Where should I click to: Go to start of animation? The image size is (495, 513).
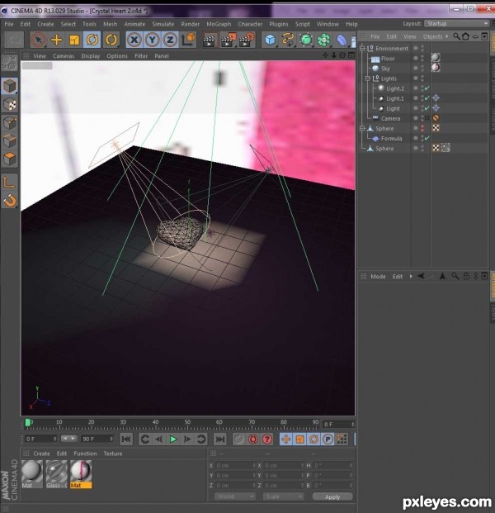[125, 439]
